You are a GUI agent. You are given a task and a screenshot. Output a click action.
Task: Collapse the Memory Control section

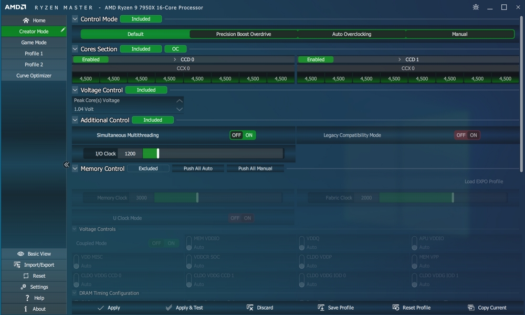click(75, 169)
